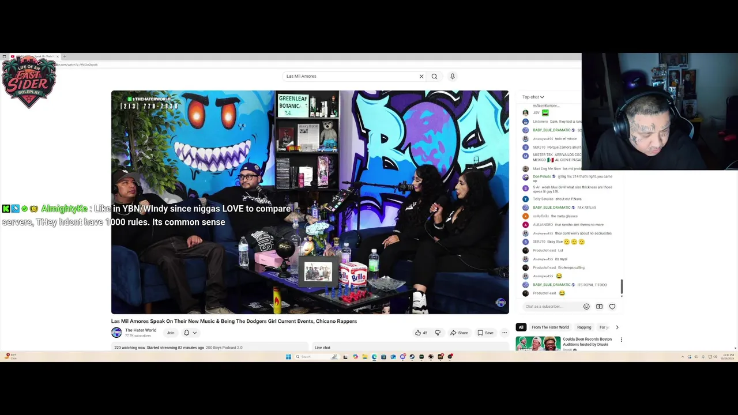Click ALEJANDRO's chat message
Image resolution: width=738 pixels, height=415 pixels.
pos(568,225)
